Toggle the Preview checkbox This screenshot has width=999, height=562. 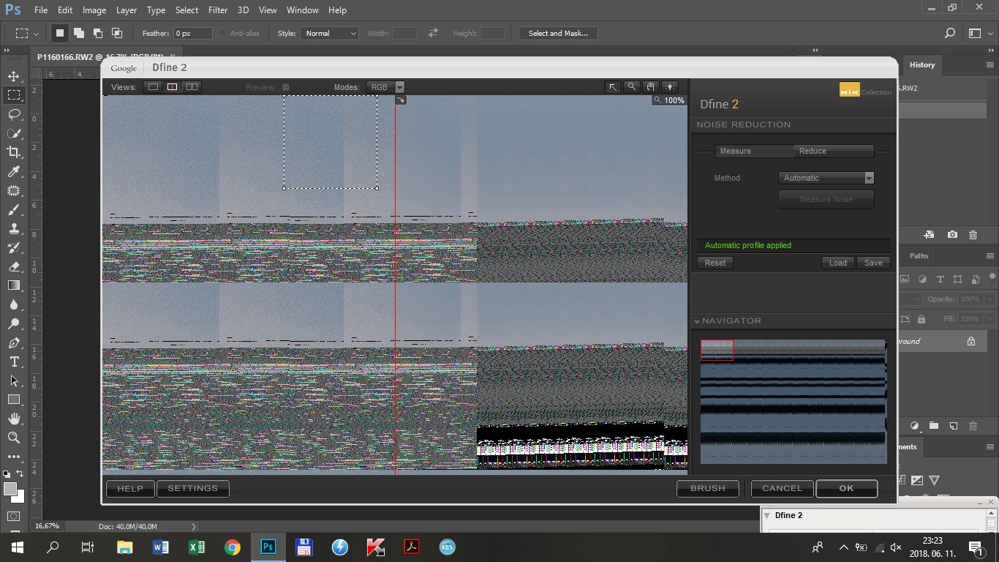[286, 87]
